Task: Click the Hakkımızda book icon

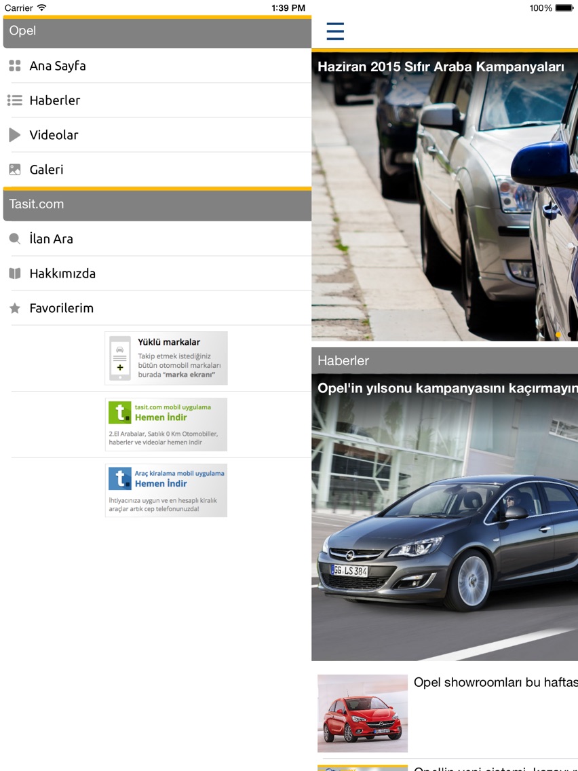Action: (x=15, y=274)
